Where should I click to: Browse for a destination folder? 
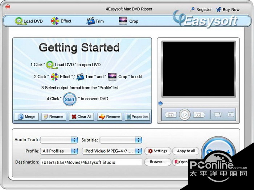coord(157,162)
